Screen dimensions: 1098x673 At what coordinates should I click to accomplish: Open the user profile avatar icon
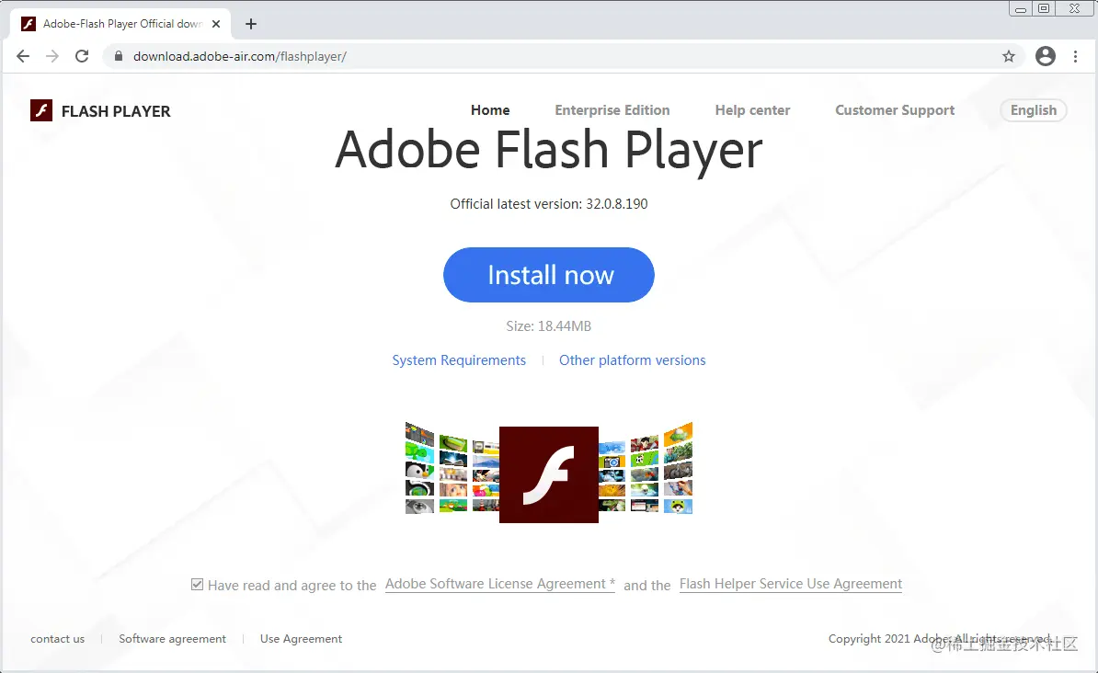1046,56
